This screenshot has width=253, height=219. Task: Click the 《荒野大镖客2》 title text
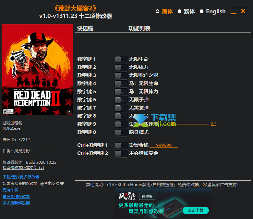[76, 8]
